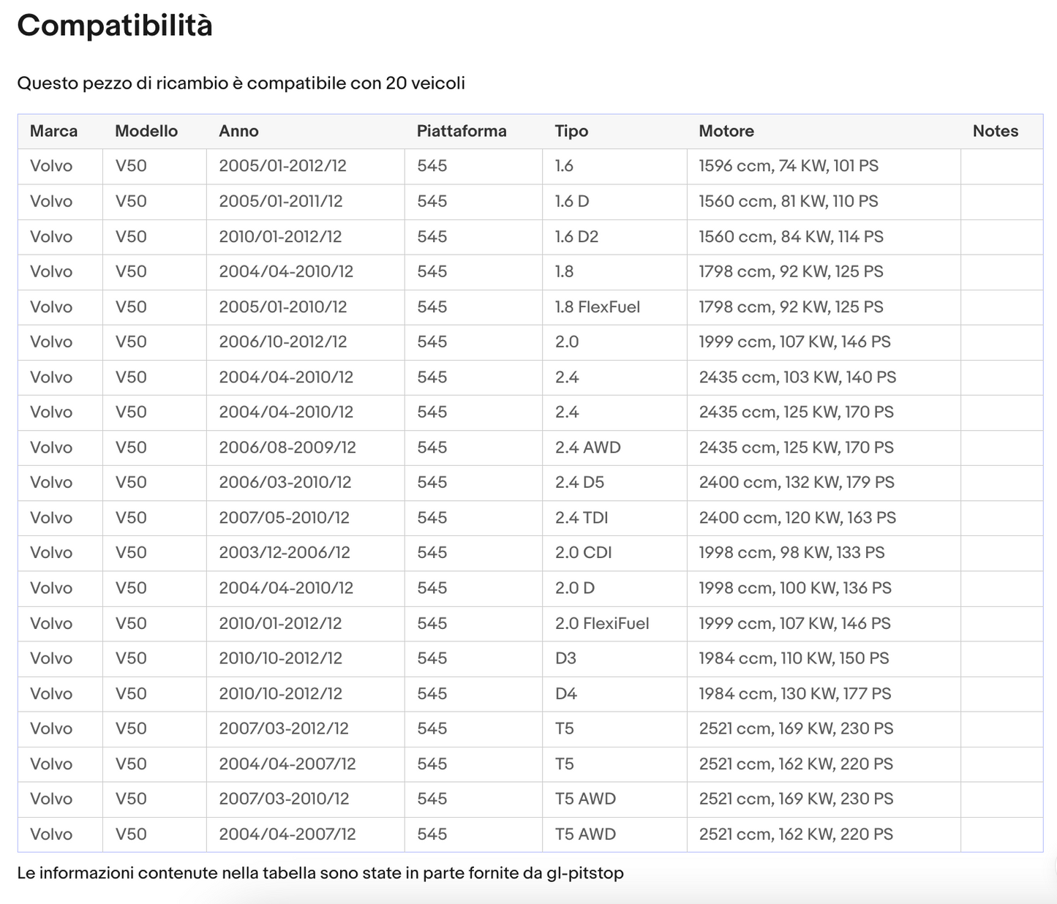Select the 2006/08-2009/12 year cell
This screenshot has height=904, width=1057.
coord(287,448)
